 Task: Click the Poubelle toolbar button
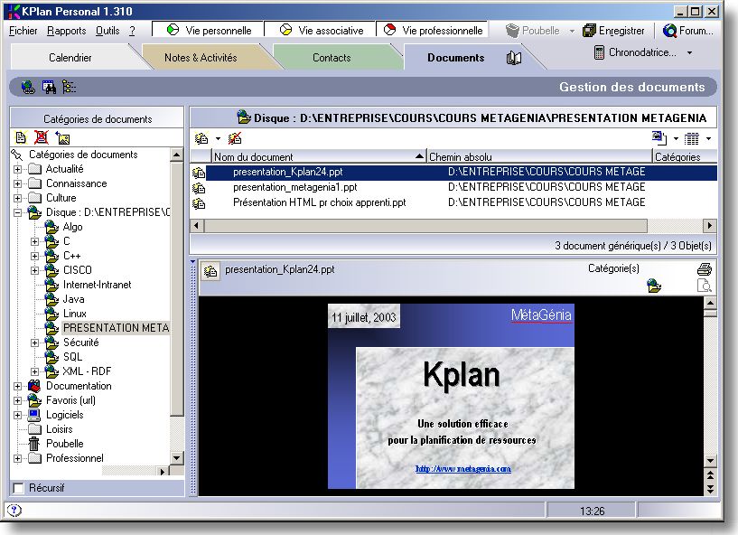click(x=532, y=31)
